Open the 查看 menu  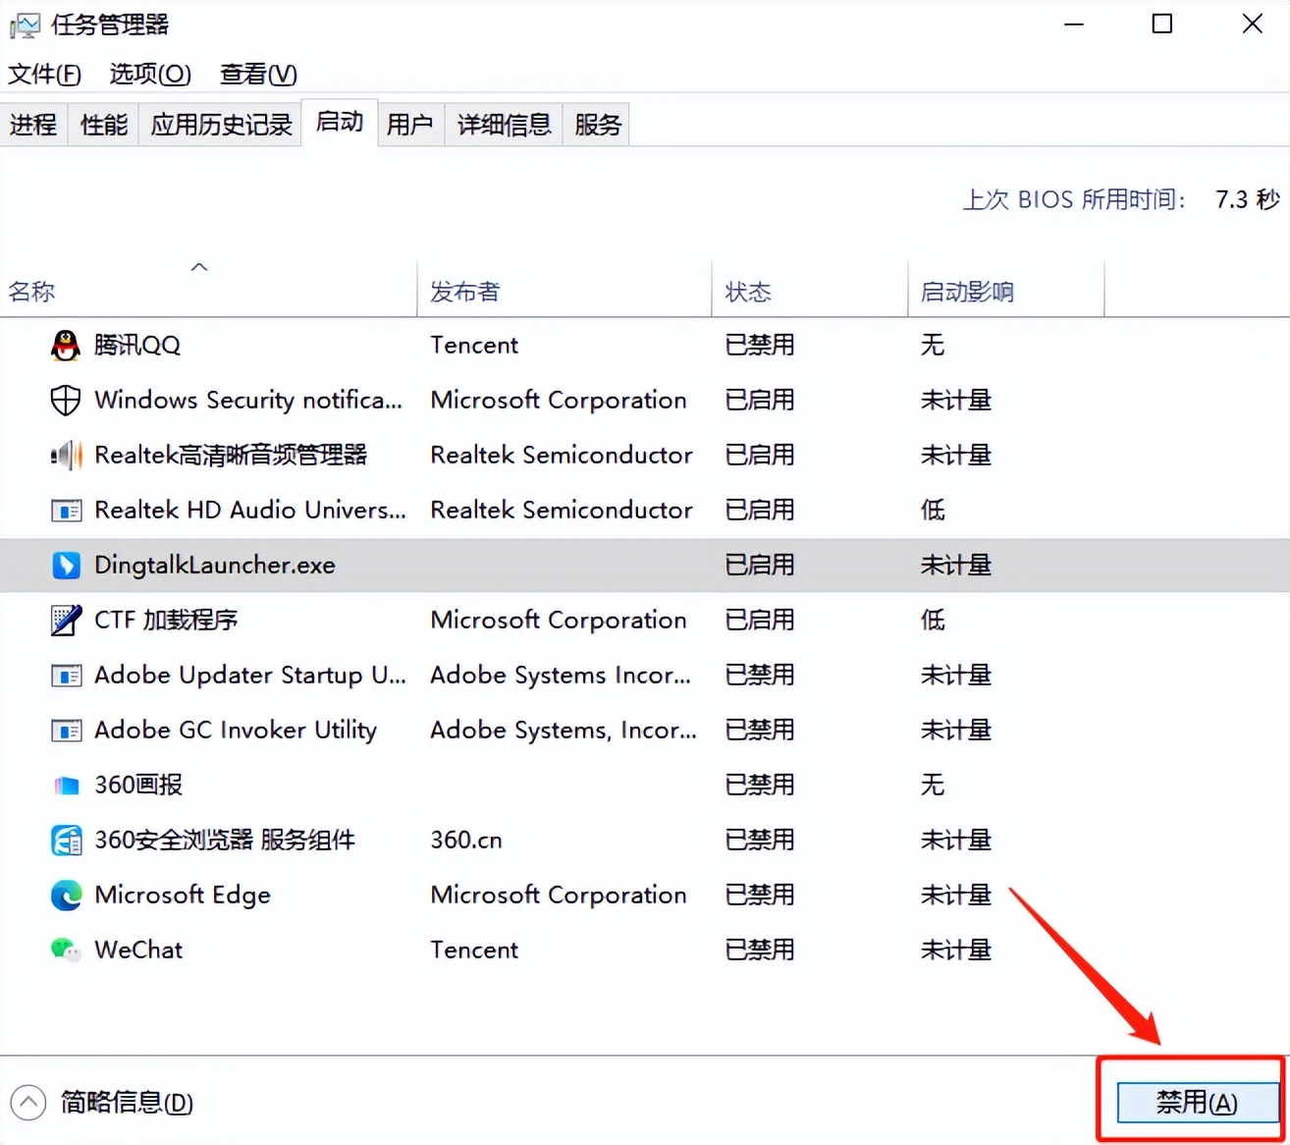click(256, 74)
